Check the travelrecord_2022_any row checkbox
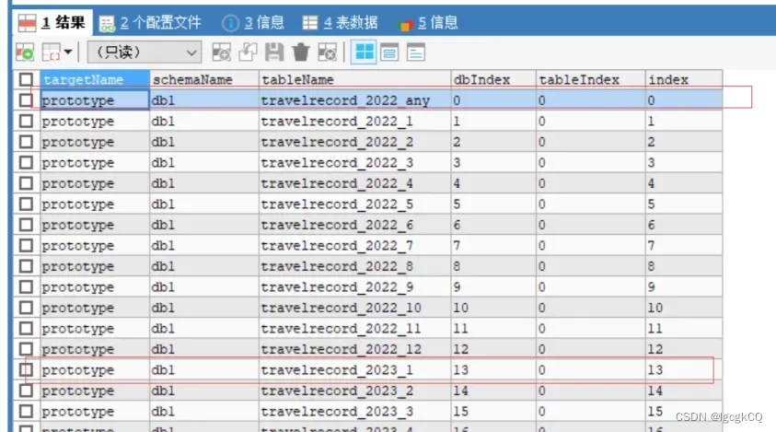 click(x=26, y=100)
